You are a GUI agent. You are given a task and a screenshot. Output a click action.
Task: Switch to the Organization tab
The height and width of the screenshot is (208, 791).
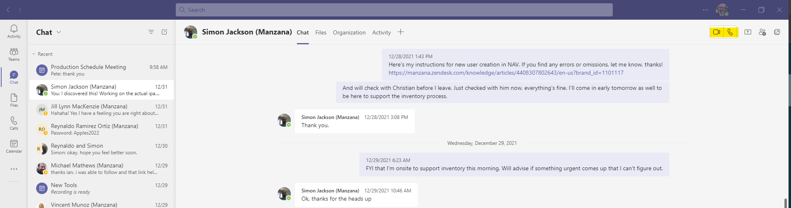point(349,32)
